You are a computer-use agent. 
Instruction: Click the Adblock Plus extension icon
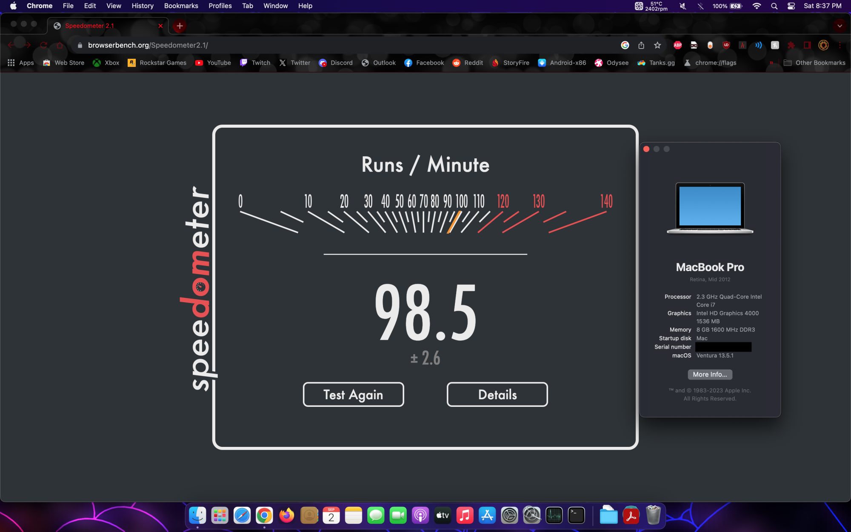tap(678, 45)
